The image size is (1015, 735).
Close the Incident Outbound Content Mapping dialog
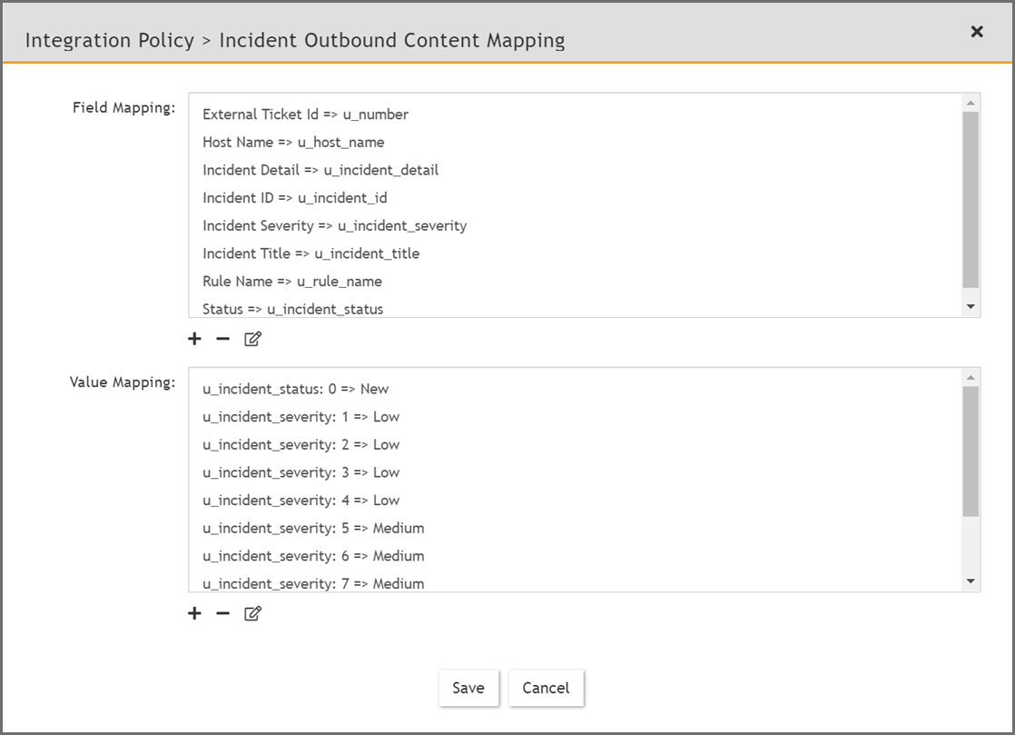pos(977,31)
